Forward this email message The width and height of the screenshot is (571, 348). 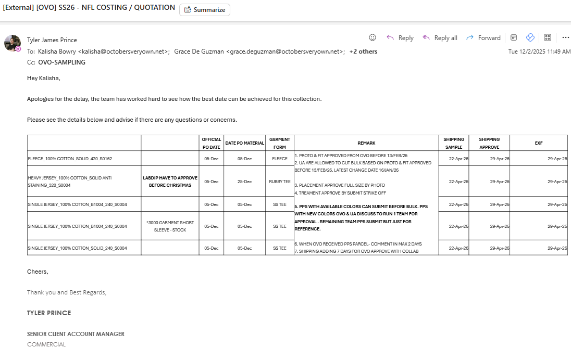(483, 38)
